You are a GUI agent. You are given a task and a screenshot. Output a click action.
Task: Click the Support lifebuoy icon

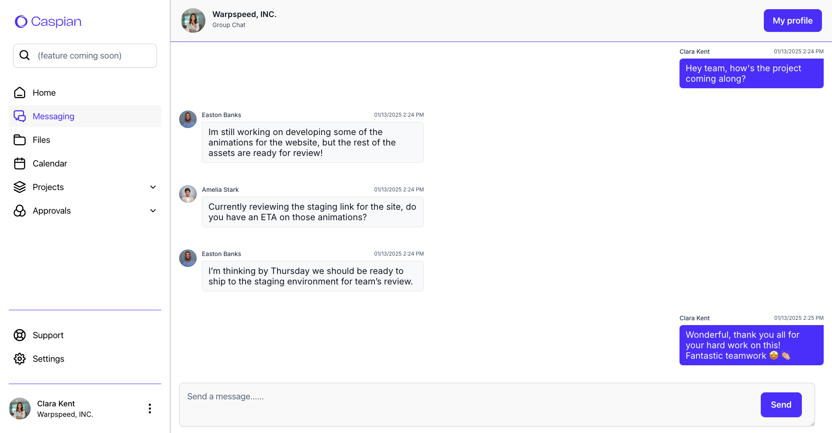pyautogui.click(x=20, y=335)
